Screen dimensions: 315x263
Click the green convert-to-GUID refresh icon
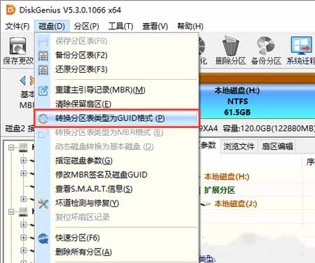click(43, 119)
